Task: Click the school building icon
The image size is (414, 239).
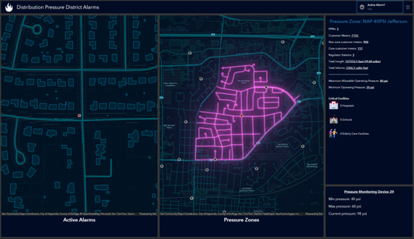Action: coord(334,119)
